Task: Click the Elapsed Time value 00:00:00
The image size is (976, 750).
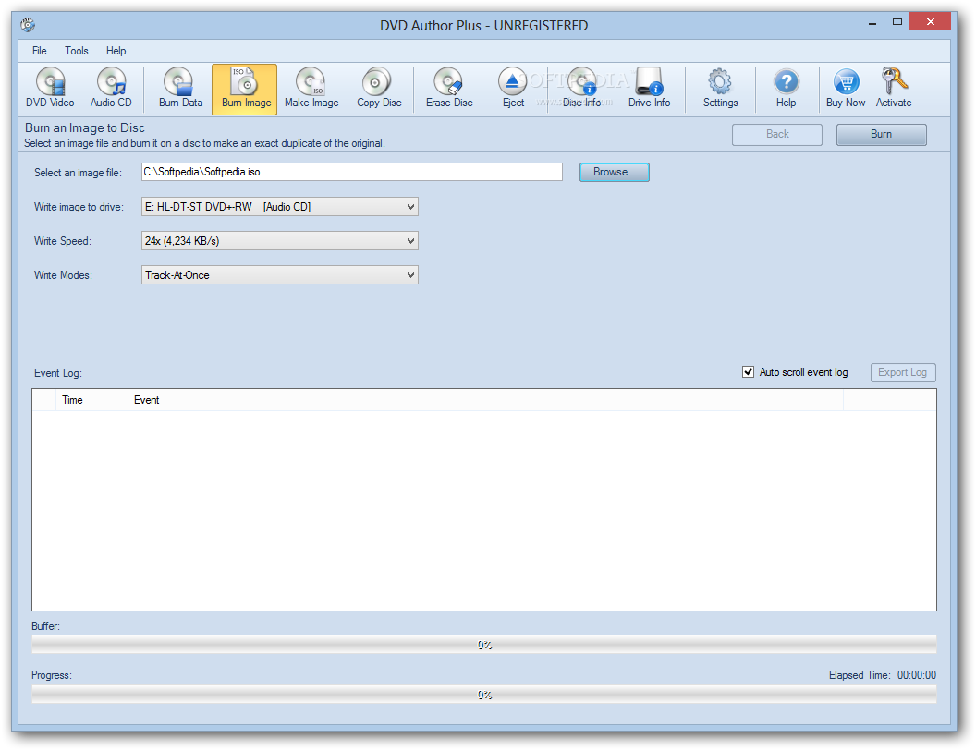Action: tap(916, 675)
